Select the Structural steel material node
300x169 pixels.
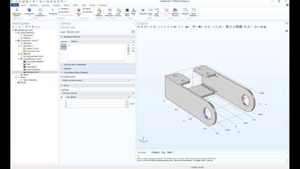pos(35,56)
